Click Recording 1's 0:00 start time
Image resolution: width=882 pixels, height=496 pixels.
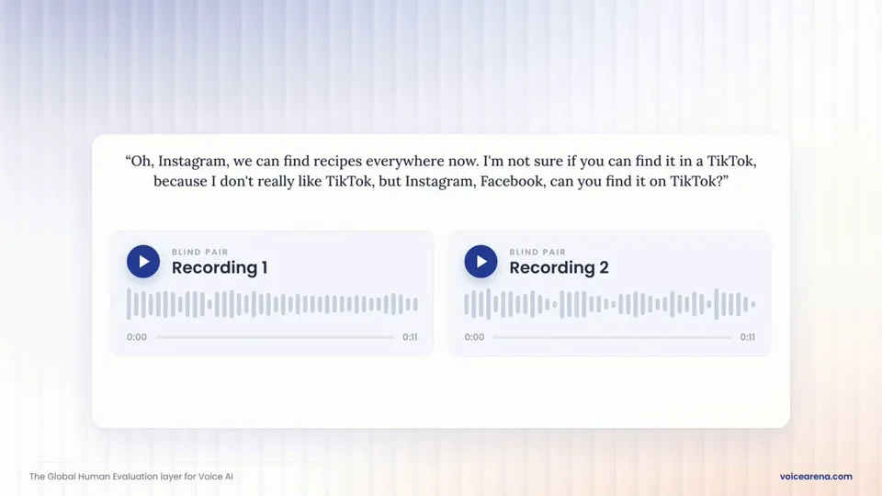pyautogui.click(x=137, y=337)
